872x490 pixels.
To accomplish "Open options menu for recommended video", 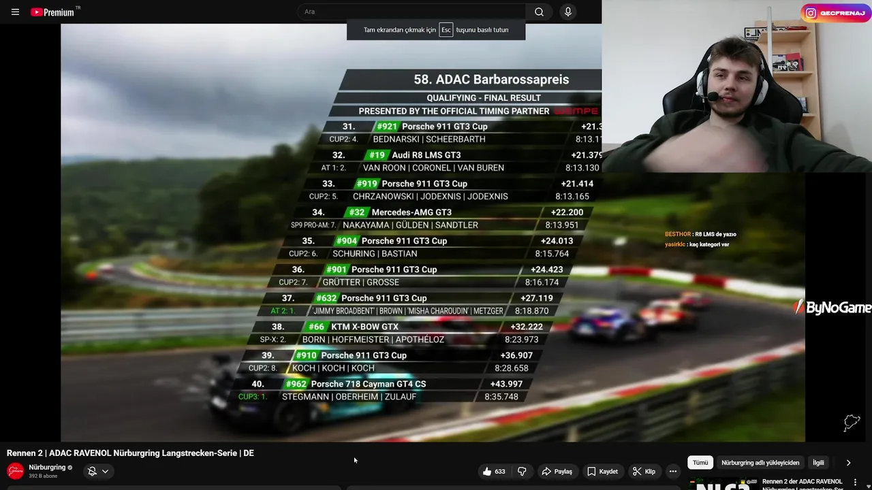I will [855, 482].
